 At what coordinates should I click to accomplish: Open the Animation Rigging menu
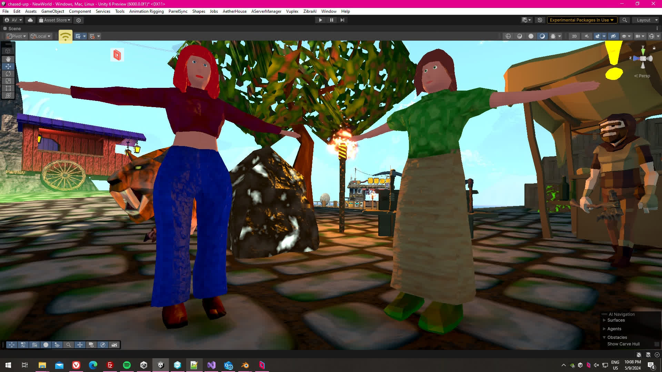point(146,11)
